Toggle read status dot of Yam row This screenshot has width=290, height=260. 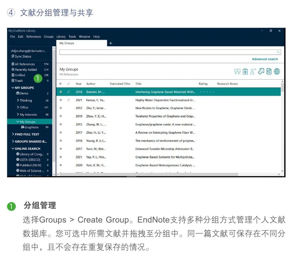click(x=61, y=165)
